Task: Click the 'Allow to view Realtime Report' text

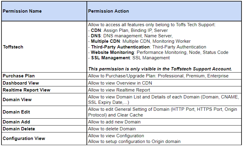Action: pyautogui.click(x=119, y=90)
